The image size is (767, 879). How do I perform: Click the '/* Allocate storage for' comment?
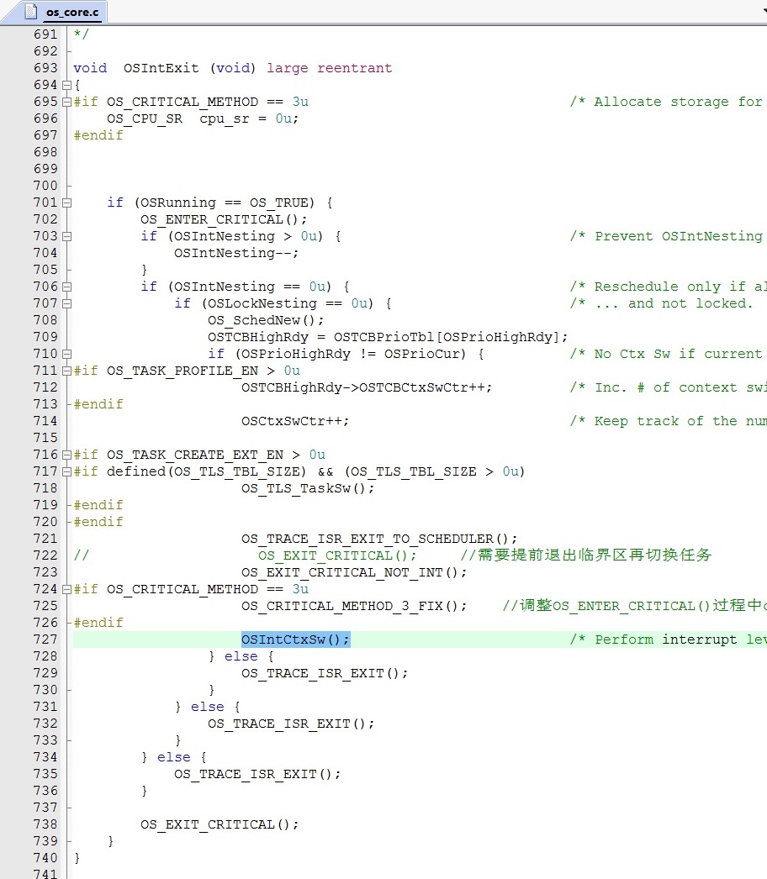(667, 102)
